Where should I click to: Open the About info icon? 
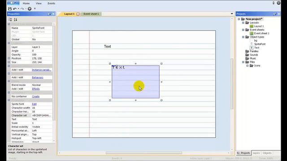(x=278, y=3)
